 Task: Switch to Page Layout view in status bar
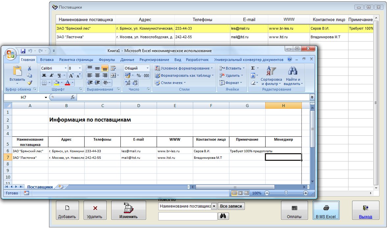240,193
